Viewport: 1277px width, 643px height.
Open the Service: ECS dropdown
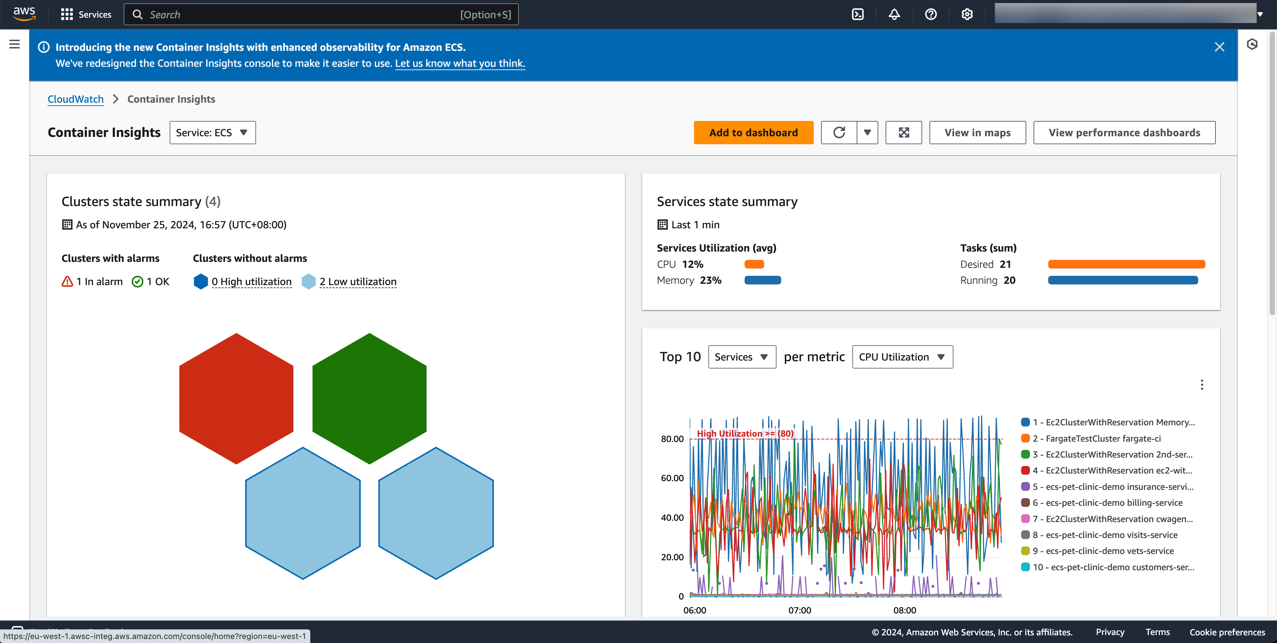pyautogui.click(x=212, y=132)
